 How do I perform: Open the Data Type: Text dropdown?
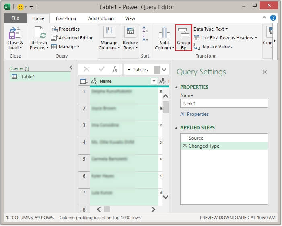click(x=210, y=29)
